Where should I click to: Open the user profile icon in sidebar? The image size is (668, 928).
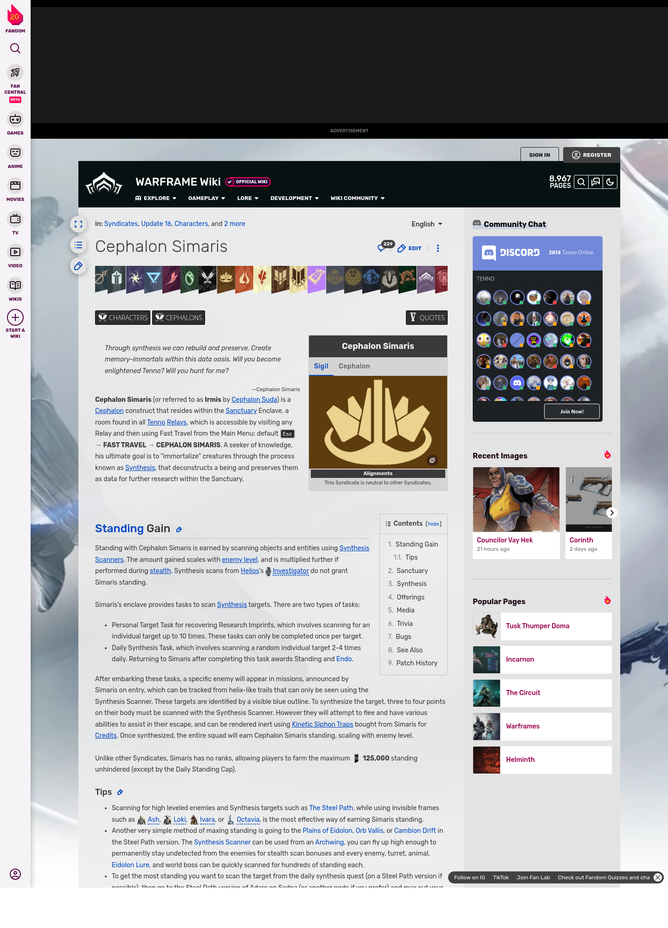point(15,874)
